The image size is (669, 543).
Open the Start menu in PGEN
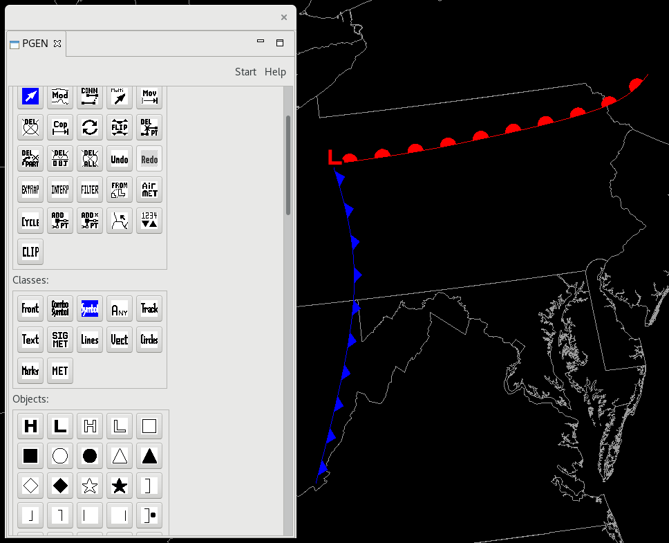(x=245, y=72)
